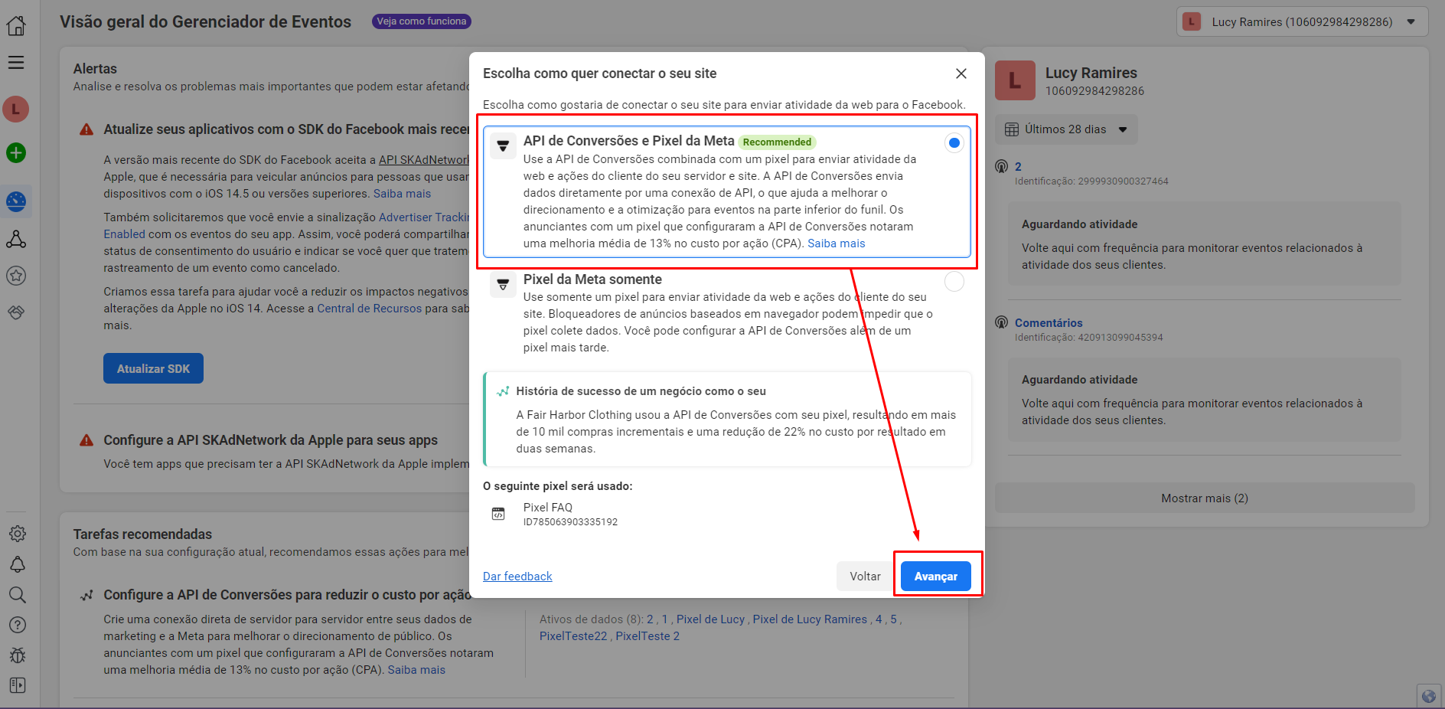This screenshot has width=1445, height=709.
Task: Click the Tarefas recomendadas heading
Action: [142, 534]
